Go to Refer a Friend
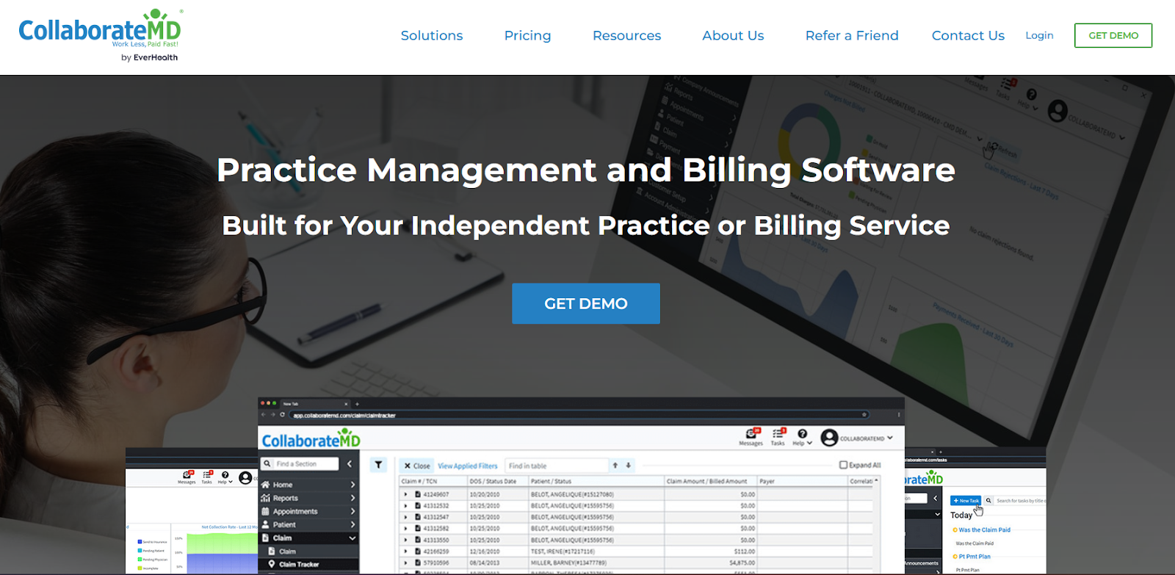This screenshot has width=1175, height=575. pyautogui.click(x=852, y=35)
